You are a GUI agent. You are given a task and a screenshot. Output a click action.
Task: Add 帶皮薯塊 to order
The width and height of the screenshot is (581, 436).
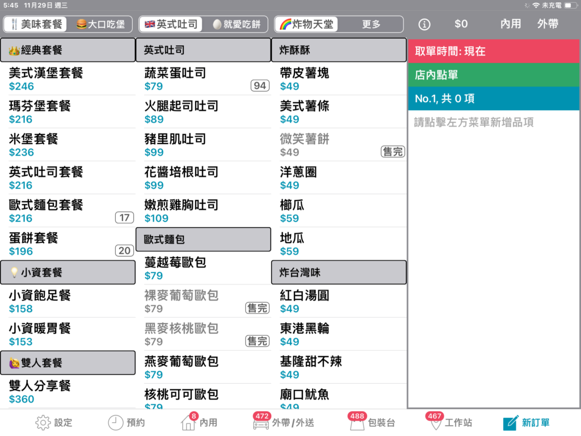339,79
